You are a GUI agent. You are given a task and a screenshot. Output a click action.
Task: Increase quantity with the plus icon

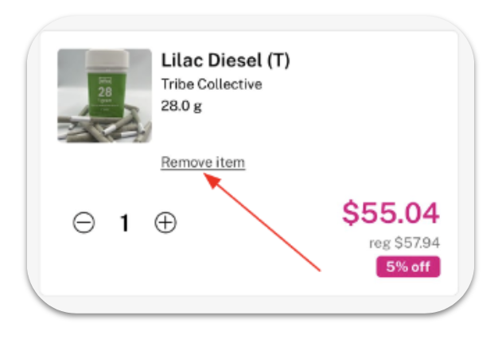(165, 222)
